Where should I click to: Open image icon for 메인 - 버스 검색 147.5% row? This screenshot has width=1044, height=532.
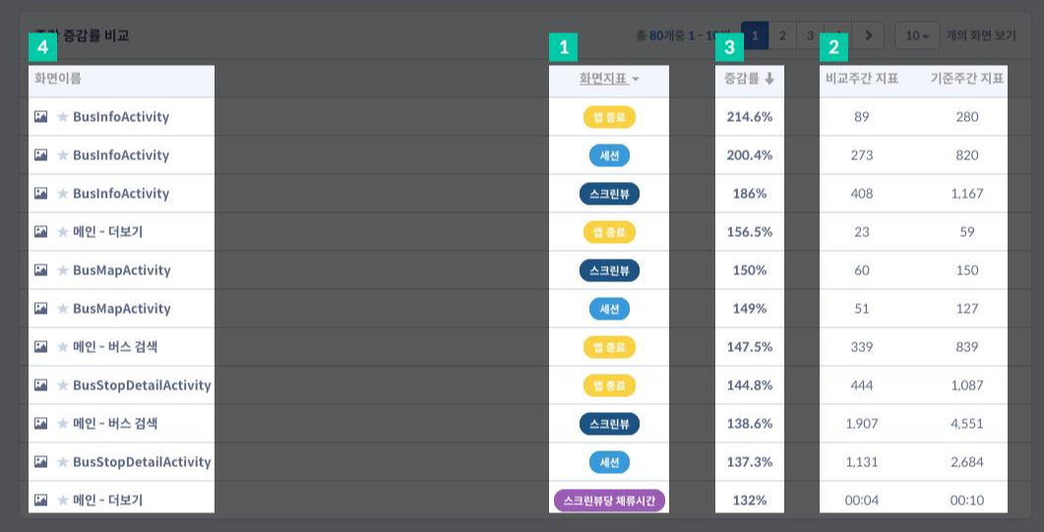[40, 346]
